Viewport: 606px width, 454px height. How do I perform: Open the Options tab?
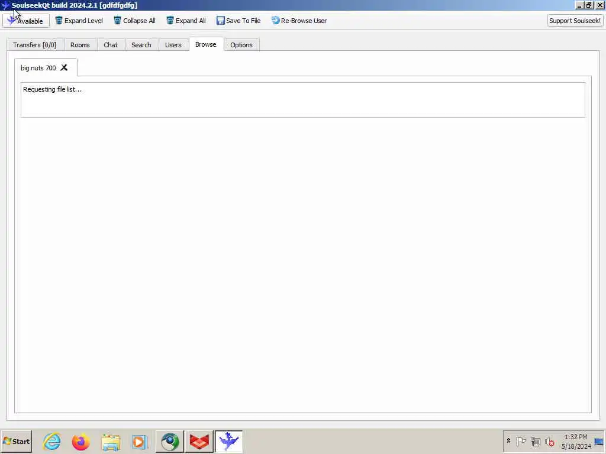coord(241,45)
